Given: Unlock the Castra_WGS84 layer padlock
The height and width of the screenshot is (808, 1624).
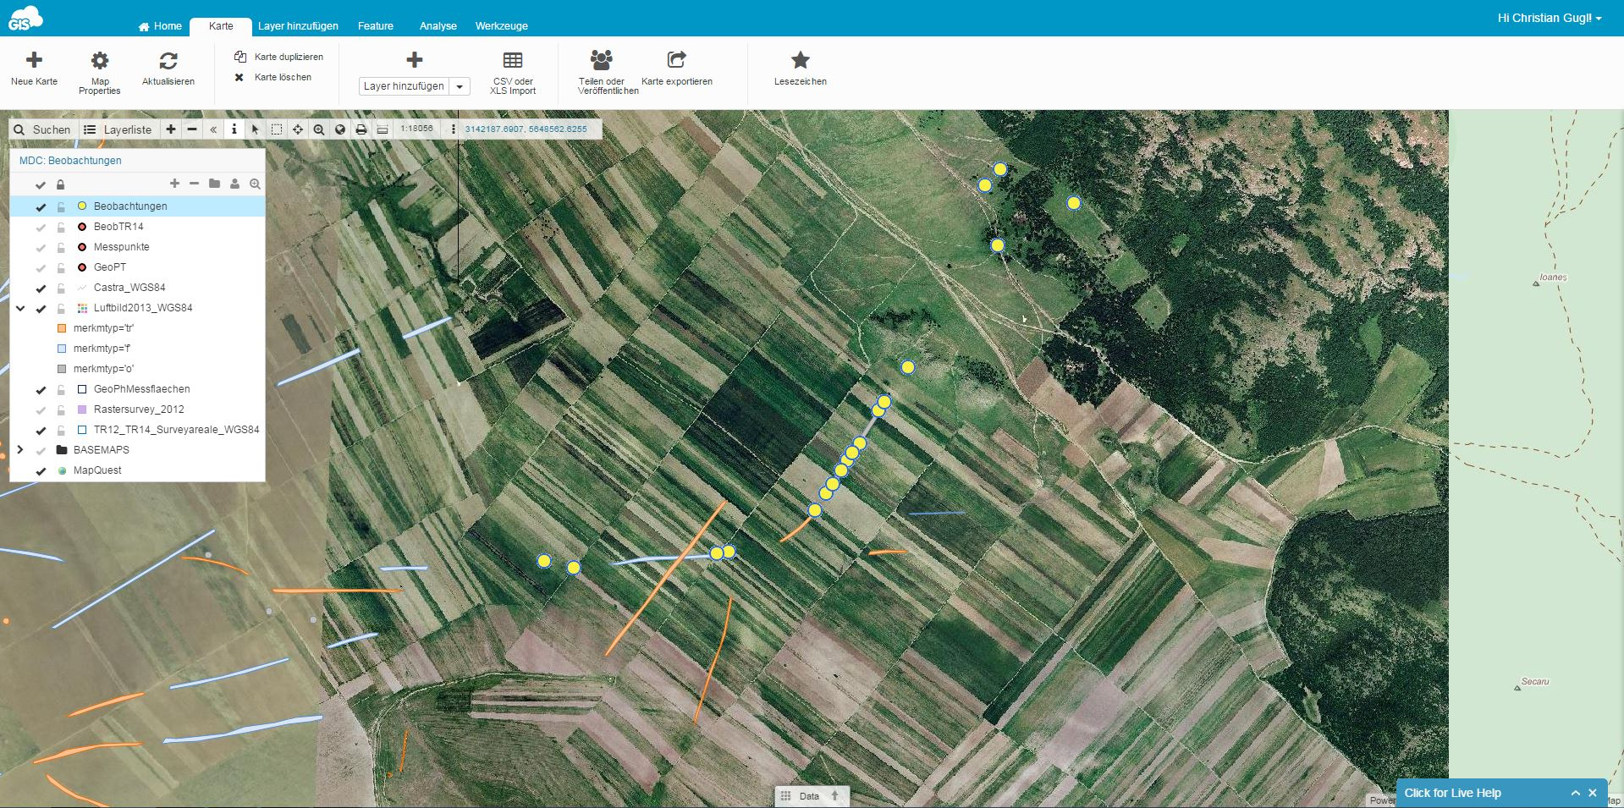Looking at the screenshot, I should pos(60,288).
